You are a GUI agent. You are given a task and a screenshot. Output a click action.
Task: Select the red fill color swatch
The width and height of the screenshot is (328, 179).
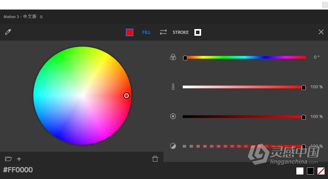pyautogui.click(x=130, y=32)
